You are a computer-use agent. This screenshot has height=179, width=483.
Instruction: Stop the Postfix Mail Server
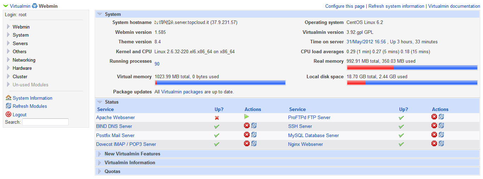pyautogui.click(x=247, y=135)
